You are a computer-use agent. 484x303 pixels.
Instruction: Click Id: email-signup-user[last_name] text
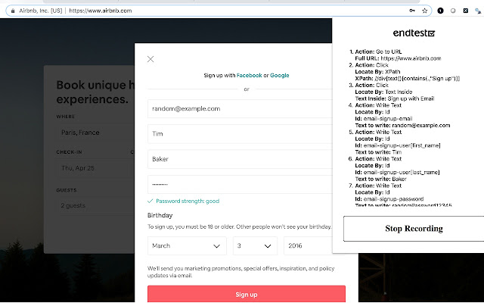[397, 172]
